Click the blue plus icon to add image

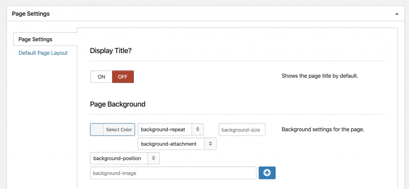click(x=267, y=173)
